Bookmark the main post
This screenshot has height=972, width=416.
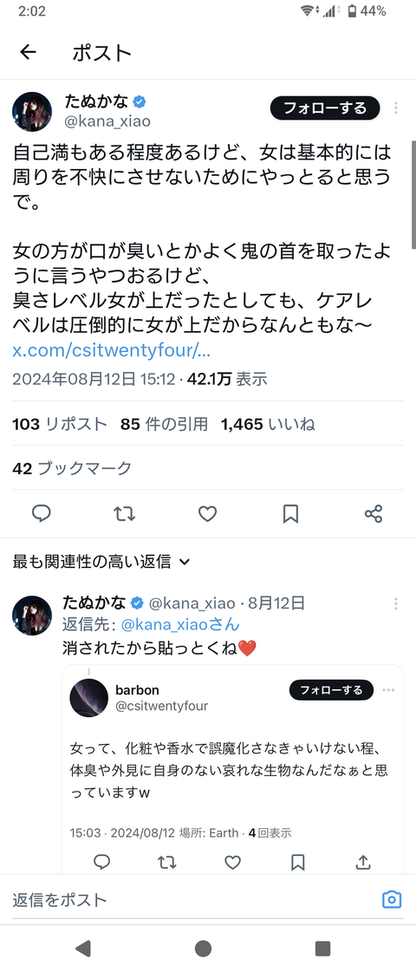[x=290, y=513]
